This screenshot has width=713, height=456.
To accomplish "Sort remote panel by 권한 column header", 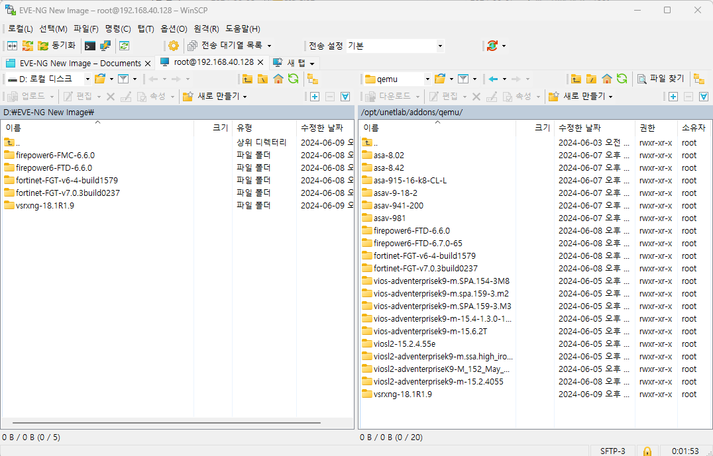I will [x=656, y=128].
